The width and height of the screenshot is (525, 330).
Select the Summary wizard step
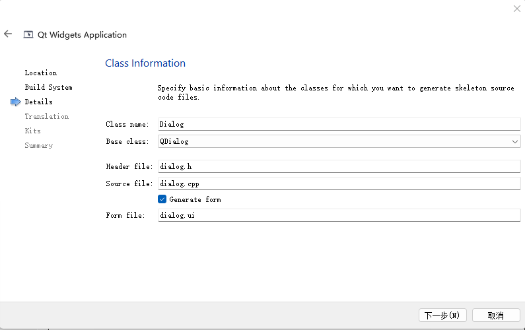[38, 146]
